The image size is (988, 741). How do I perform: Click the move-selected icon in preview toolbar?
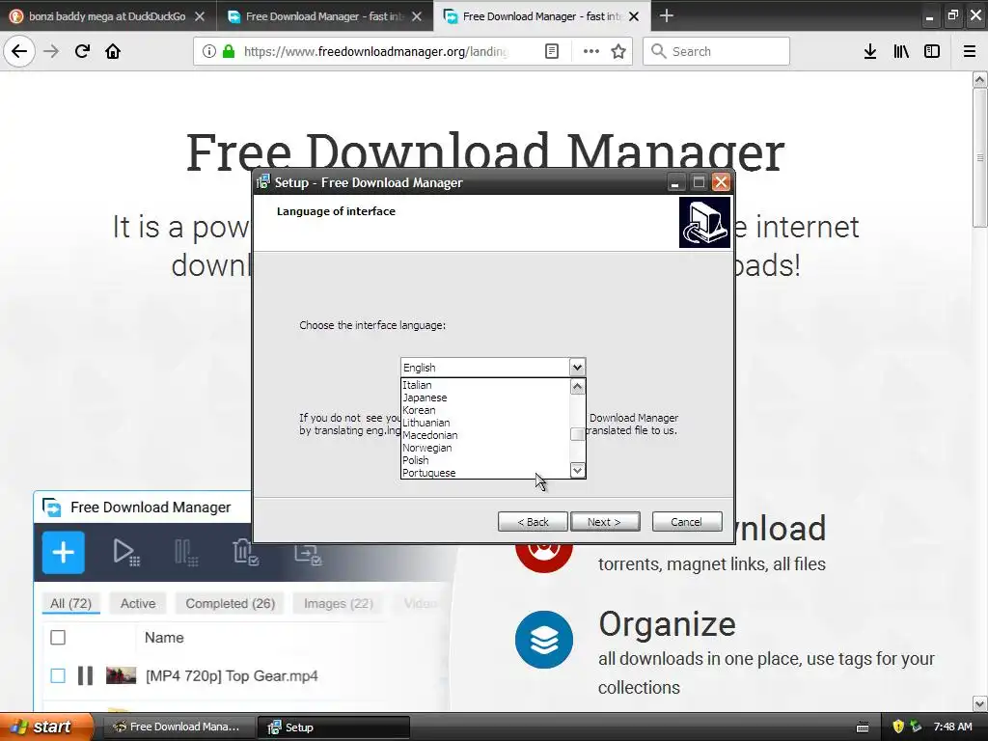click(308, 554)
